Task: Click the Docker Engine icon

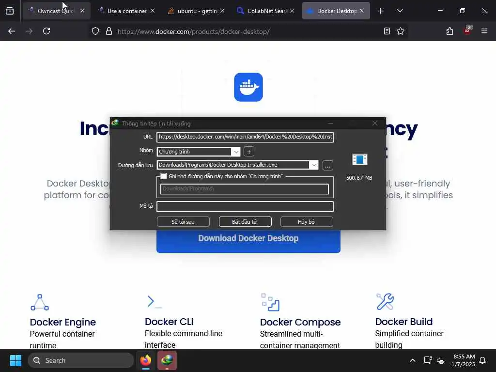Action: coord(40,302)
